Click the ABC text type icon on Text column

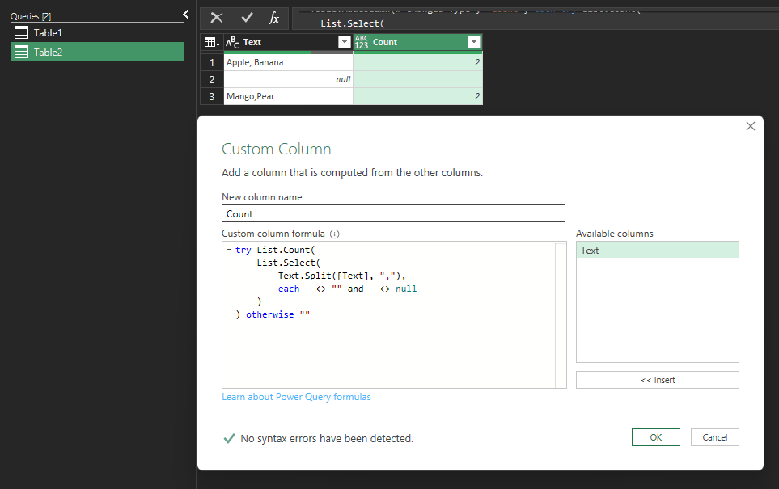tap(232, 42)
